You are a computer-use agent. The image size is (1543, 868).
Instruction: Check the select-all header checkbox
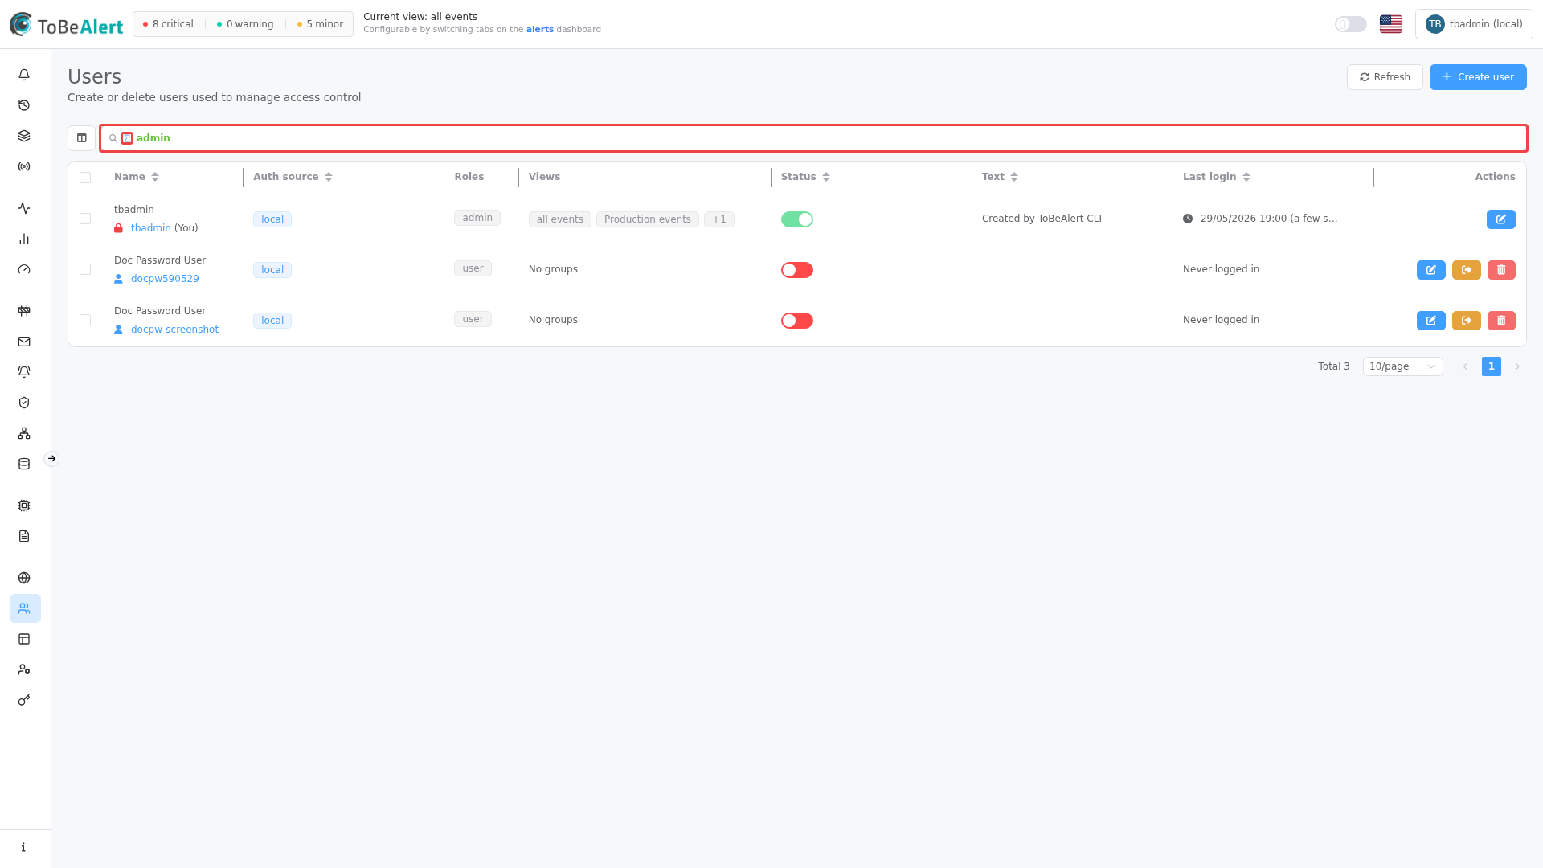[x=85, y=178]
